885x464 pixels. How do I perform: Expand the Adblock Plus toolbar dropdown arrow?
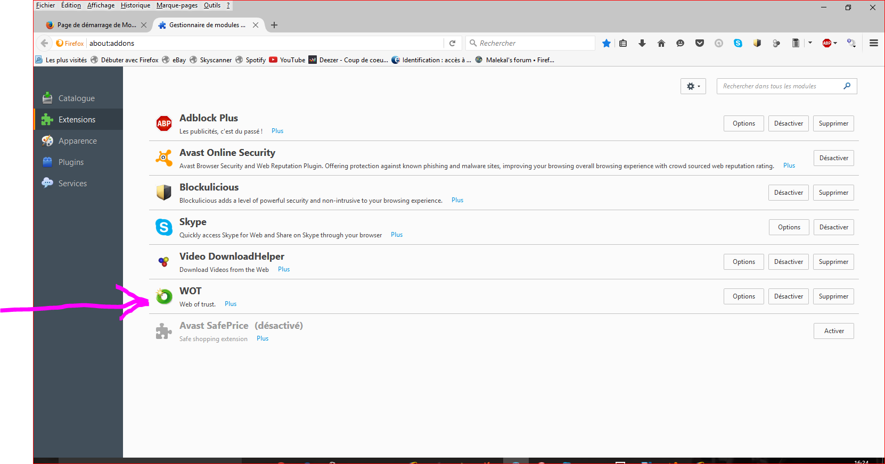(x=835, y=43)
